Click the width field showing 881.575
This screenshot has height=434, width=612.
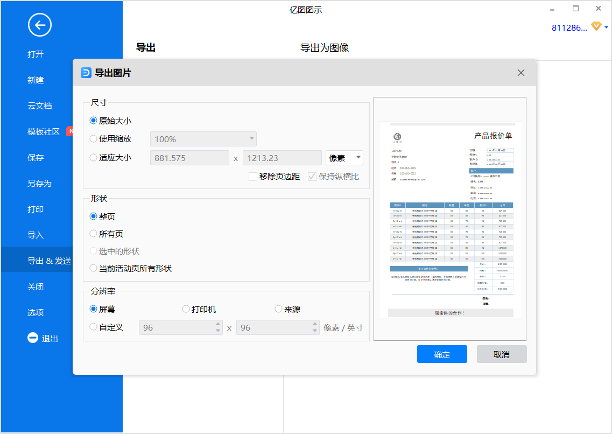point(189,158)
